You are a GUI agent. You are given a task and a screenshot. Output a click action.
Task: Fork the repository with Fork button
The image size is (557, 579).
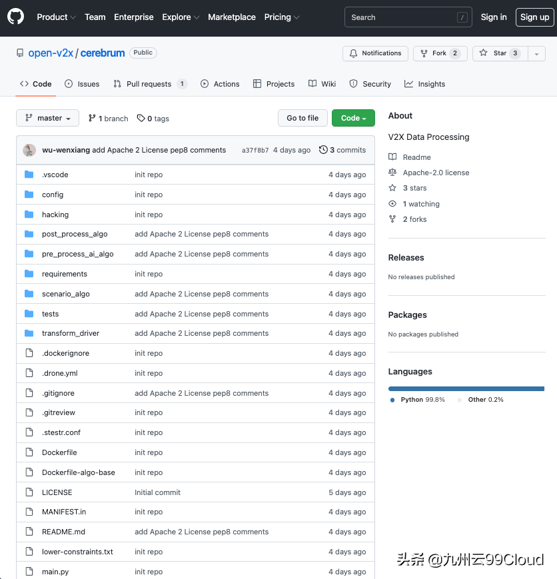pos(440,53)
